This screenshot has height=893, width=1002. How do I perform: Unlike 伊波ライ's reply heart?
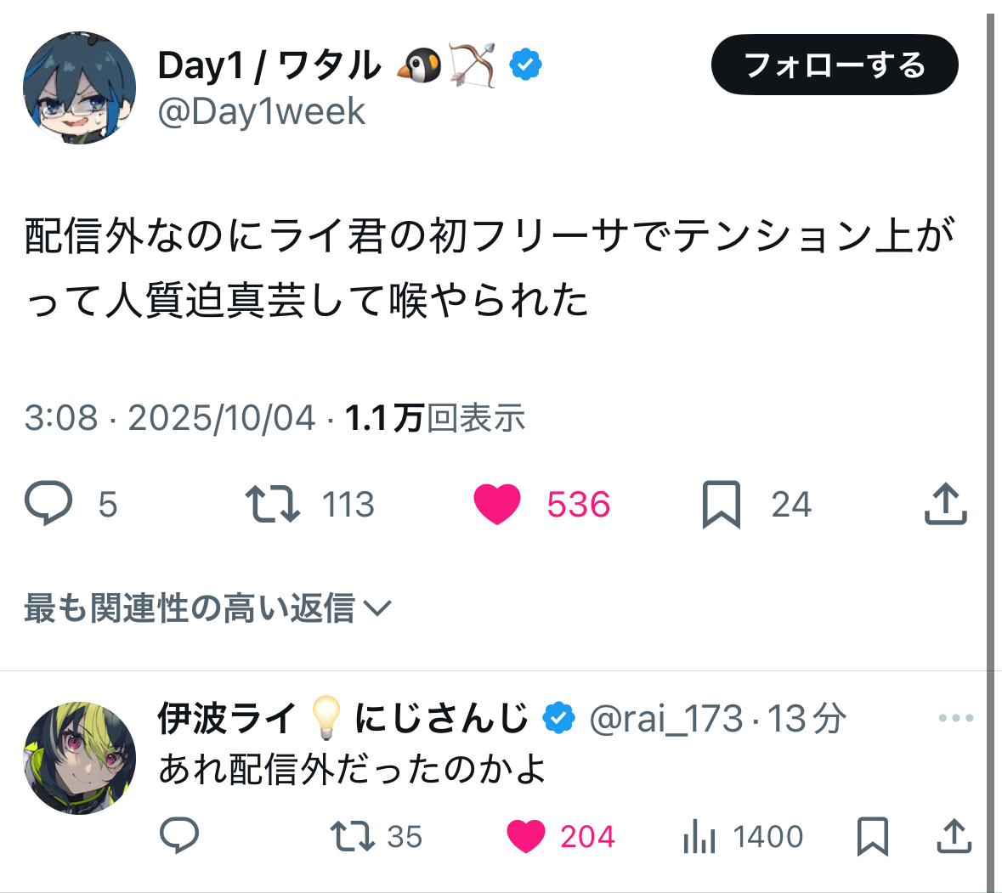click(526, 836)
